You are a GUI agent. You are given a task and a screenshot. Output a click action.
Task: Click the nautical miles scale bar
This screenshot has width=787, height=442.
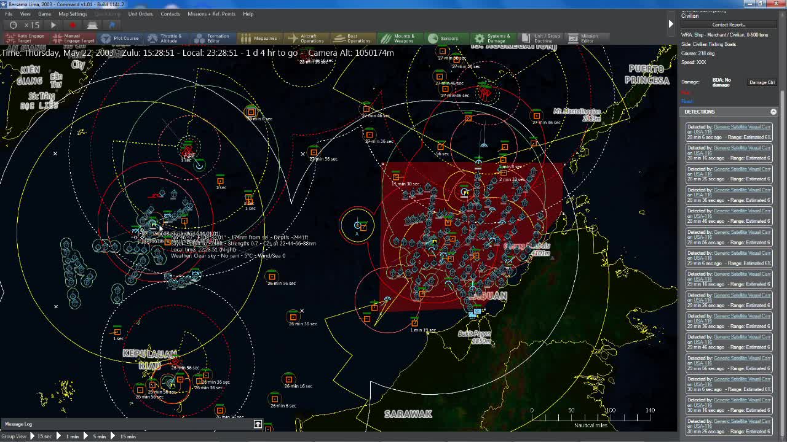coord(590,417)
